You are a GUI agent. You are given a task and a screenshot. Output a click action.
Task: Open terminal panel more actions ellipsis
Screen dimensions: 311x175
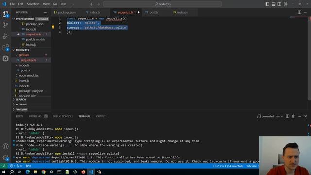(x=299, y=116)
